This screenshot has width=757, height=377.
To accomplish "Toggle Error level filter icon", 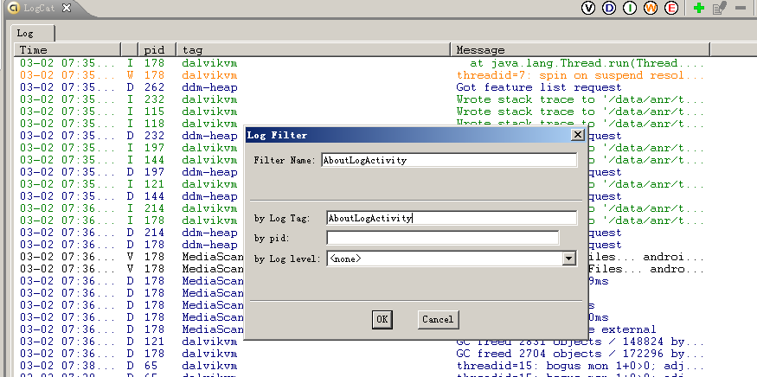I will click(671, 8).
